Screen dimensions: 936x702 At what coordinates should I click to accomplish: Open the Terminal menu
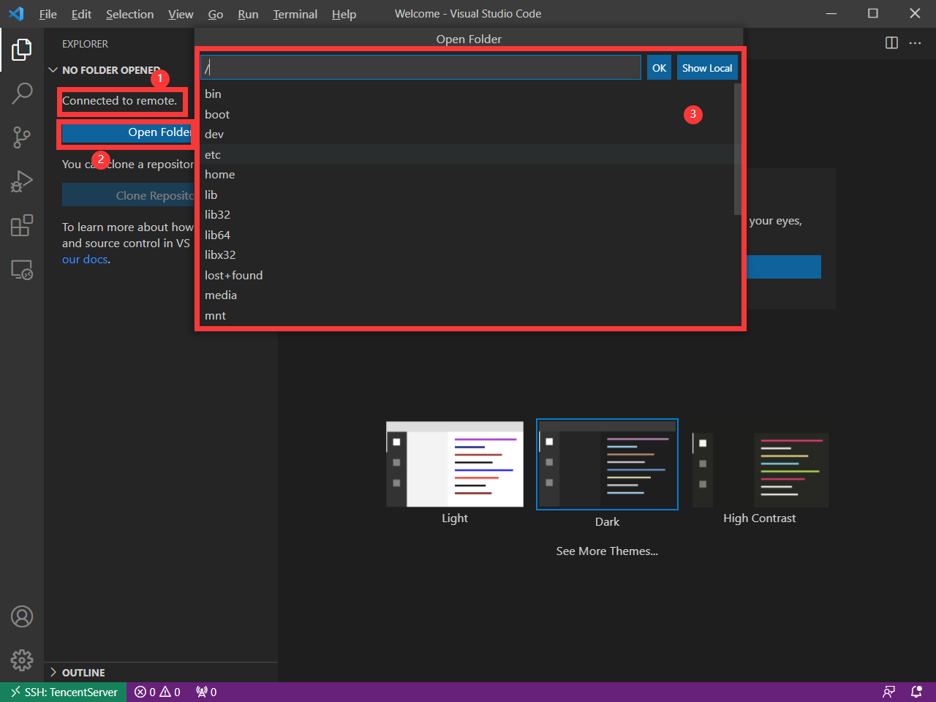[x=295, y=14]
